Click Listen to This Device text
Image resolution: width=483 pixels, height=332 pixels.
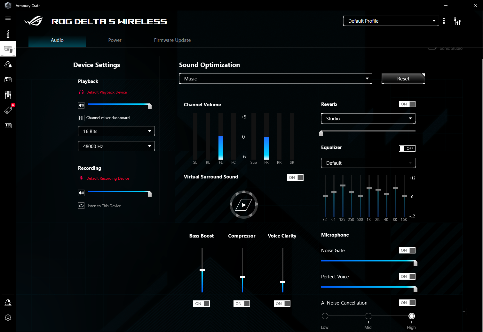tap(104, 206)
